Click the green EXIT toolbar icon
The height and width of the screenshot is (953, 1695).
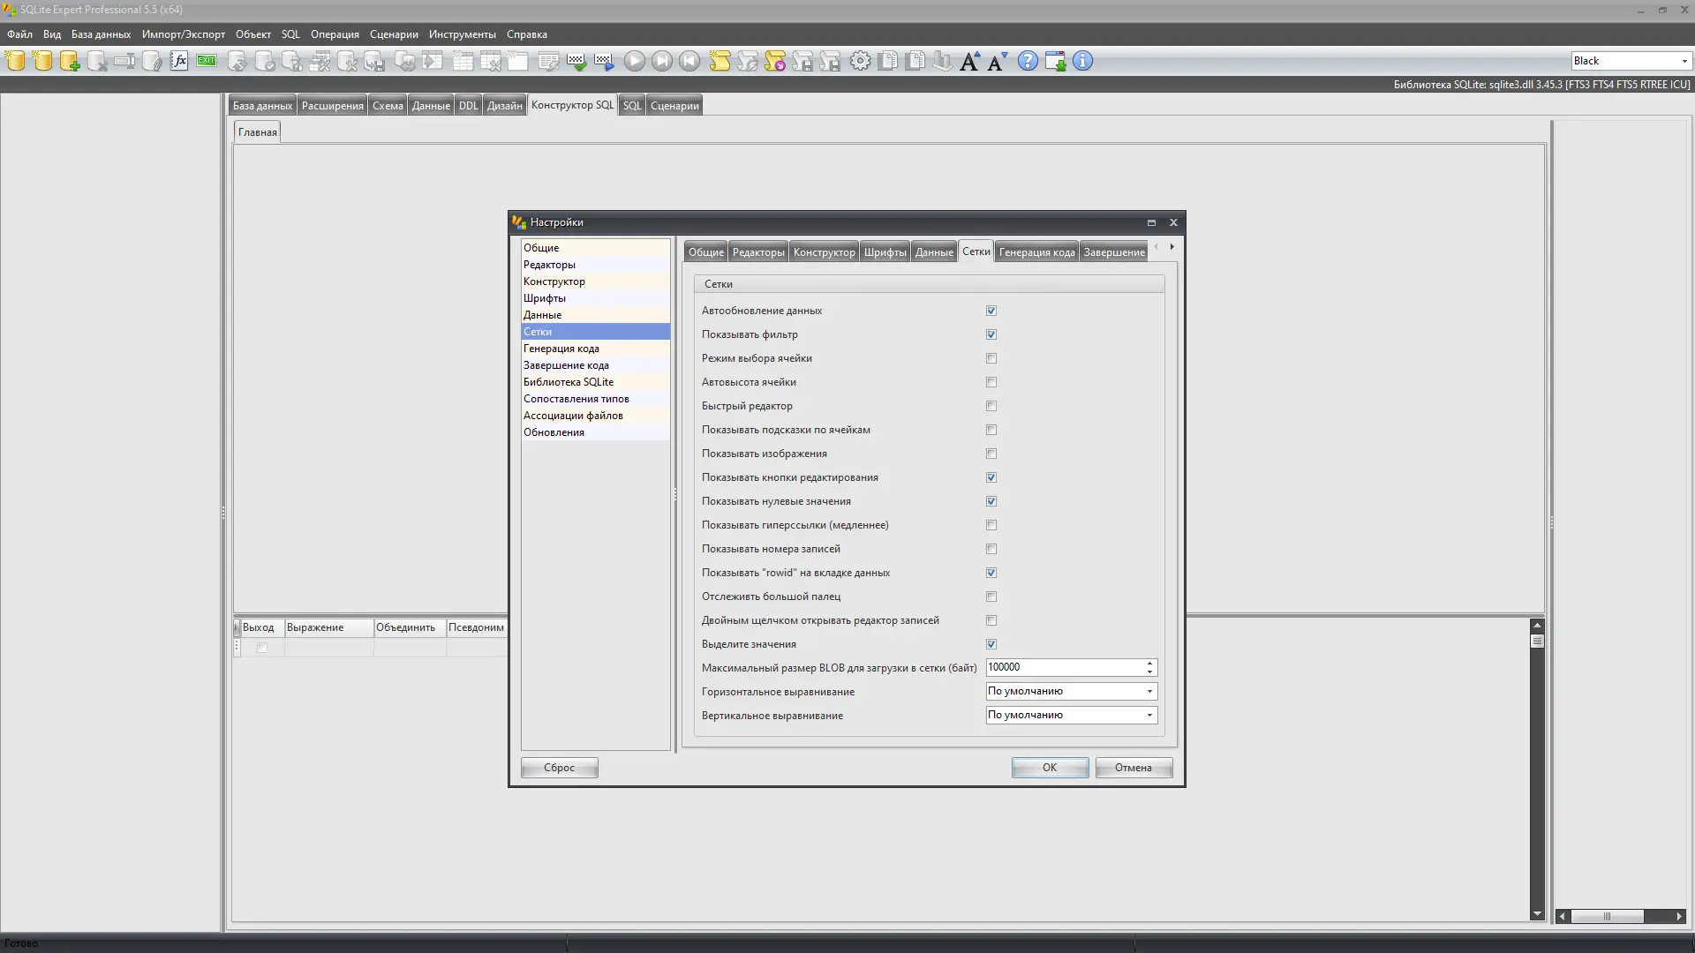[x=207, y=61]
